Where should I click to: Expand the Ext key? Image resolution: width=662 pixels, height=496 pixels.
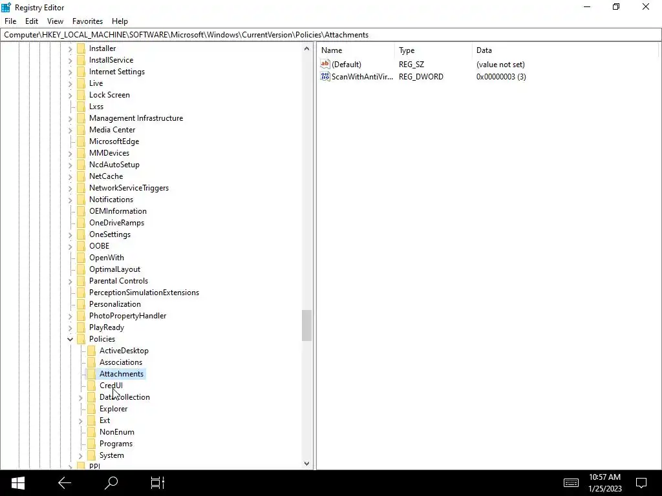click(81, 420)
